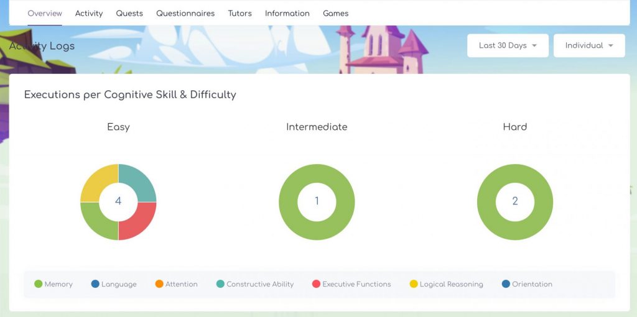
Task: Open the Last 30 Days dropdown
Action: [x=508, y=45]
